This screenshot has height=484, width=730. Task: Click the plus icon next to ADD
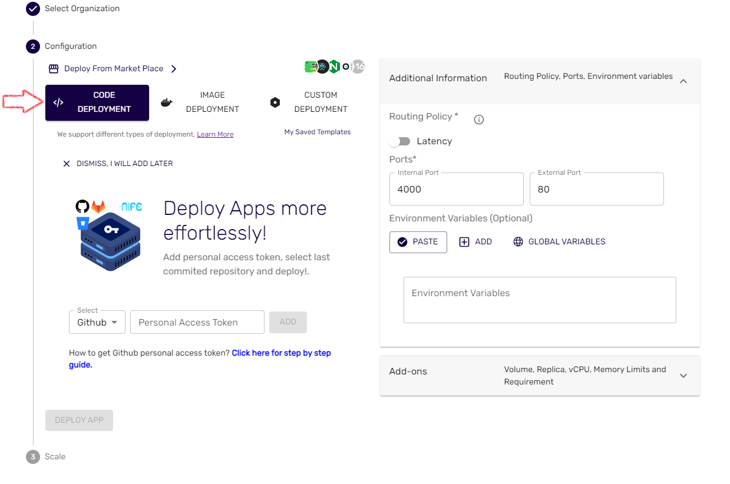[x=463, y=241]
